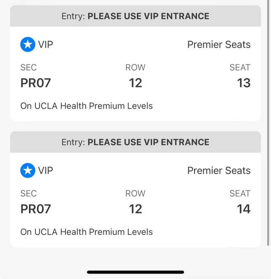
Task: Click the vertical scrollbar on the right edge
Action: [268, 122]
